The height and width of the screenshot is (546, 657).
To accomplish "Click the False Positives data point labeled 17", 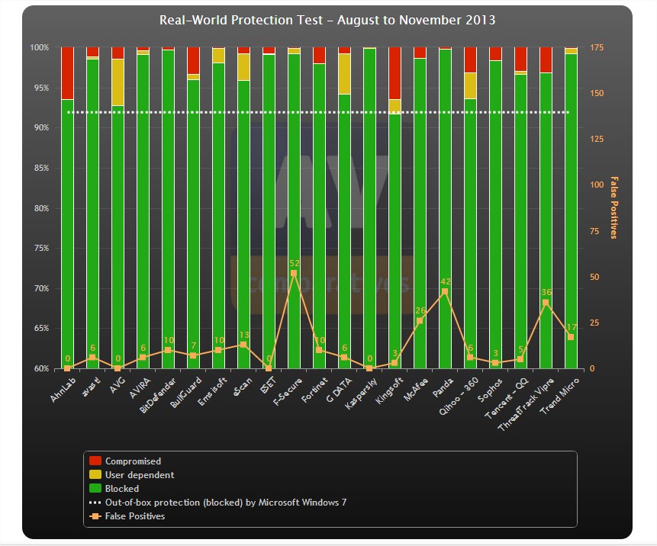I will (571, 337).
